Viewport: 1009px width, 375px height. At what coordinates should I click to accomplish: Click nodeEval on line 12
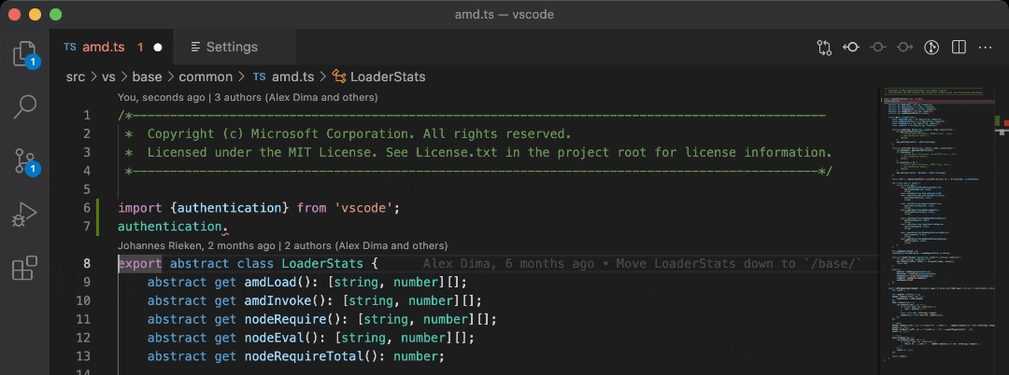click(274, 338)
